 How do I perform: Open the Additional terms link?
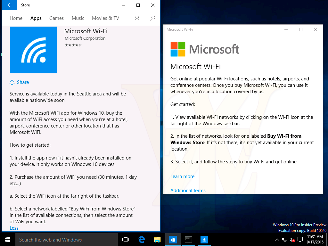[188, 191]
